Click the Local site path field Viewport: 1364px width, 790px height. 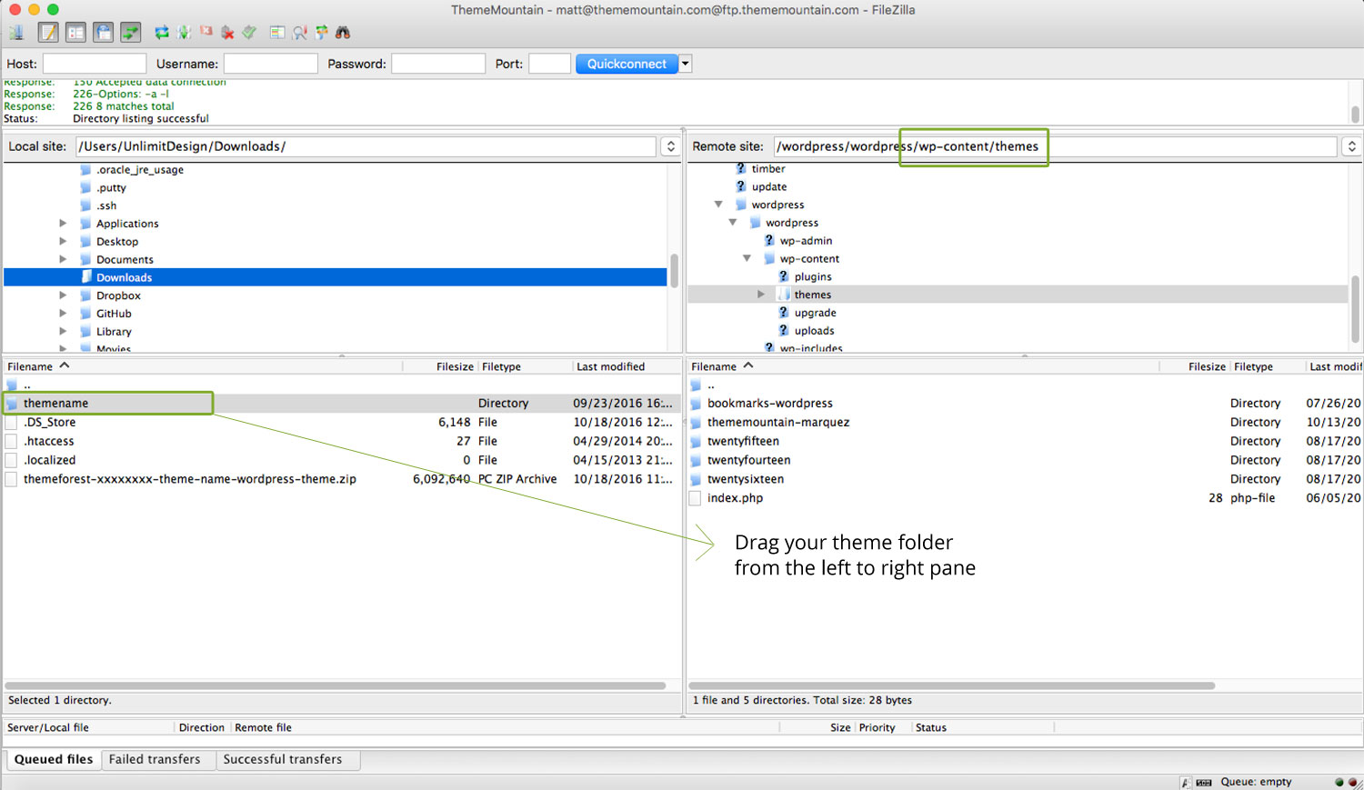point(366,146)
